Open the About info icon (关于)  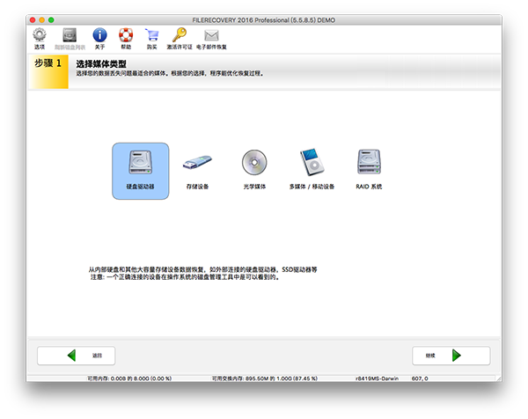(x=99, y=39)
